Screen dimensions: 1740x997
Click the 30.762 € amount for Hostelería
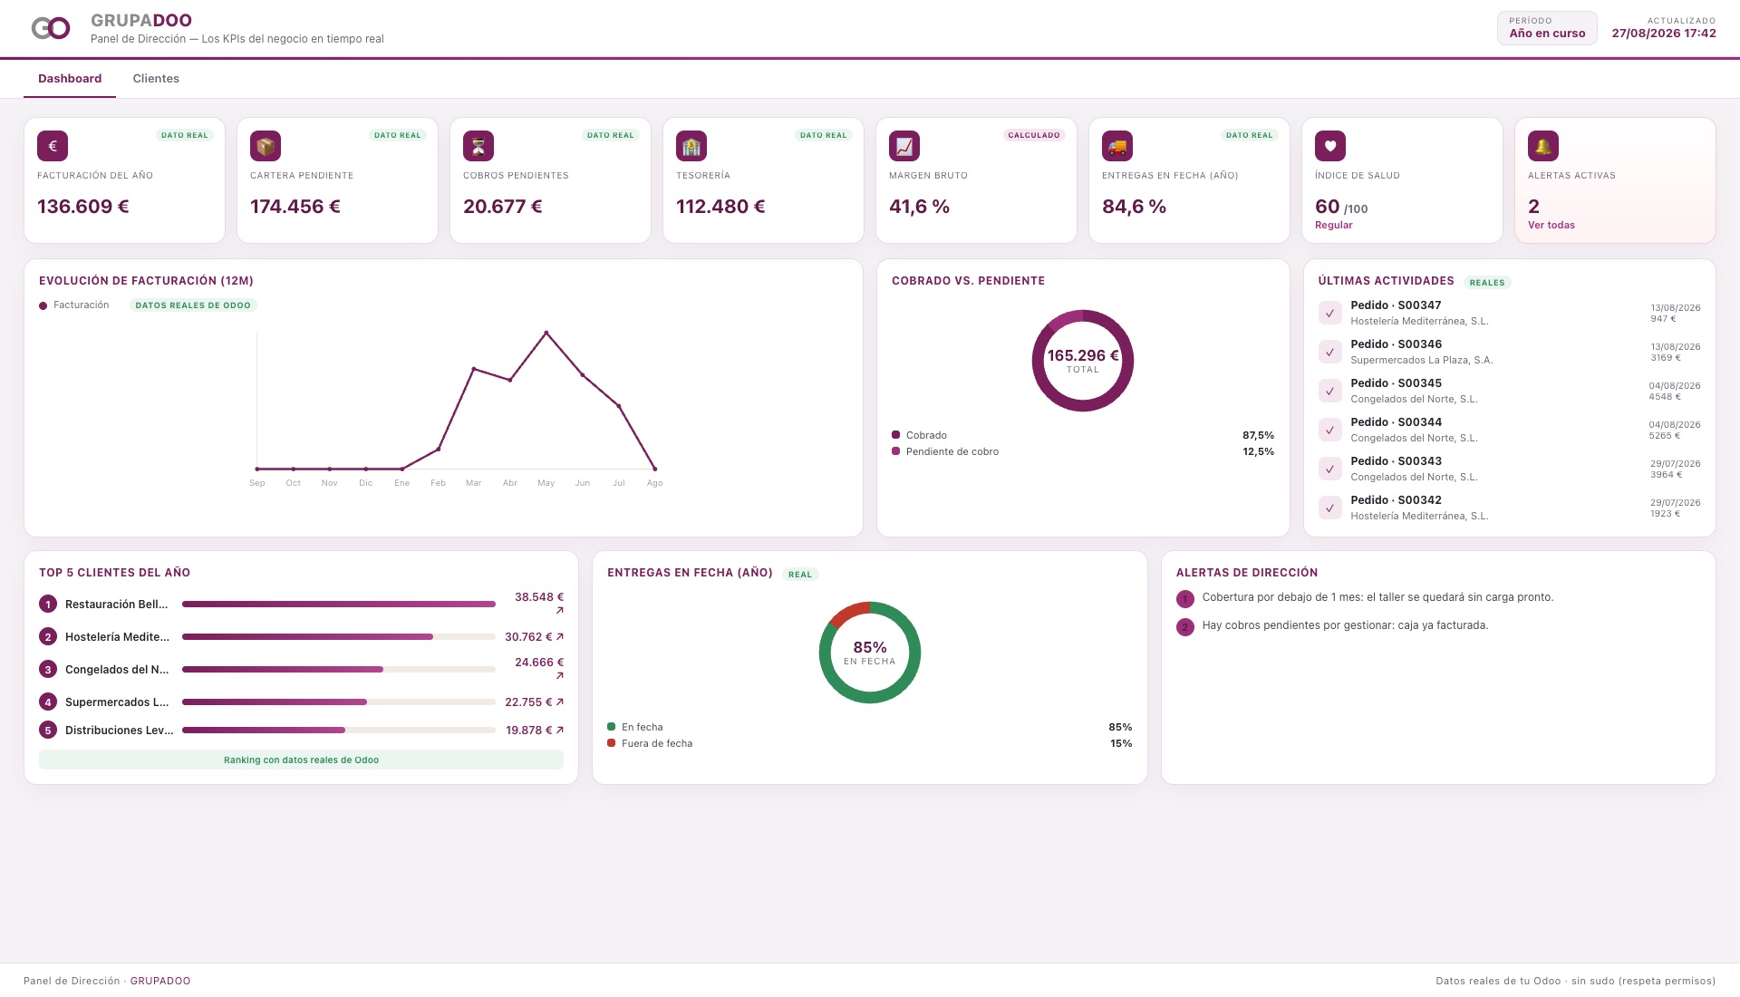(527, 636)
